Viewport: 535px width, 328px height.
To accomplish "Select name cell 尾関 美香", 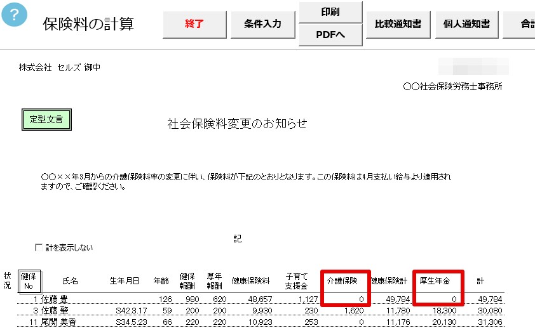I will coord(58,322).
